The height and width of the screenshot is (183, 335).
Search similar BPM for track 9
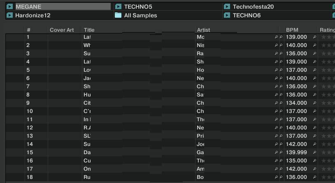(x=314, y=103)
